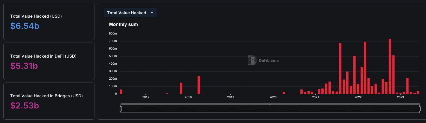The width and height of the screenshot is (426, 123).
Task: Click the 800m y-axis label
Action: point(113,33)
